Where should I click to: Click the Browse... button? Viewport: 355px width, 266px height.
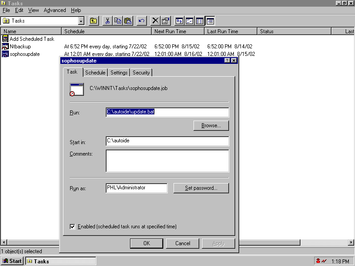tap(211, 125)
